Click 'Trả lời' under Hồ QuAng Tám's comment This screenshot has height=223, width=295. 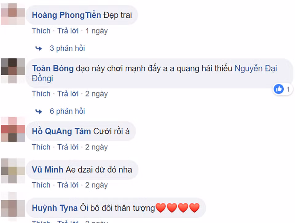(68, 147)
